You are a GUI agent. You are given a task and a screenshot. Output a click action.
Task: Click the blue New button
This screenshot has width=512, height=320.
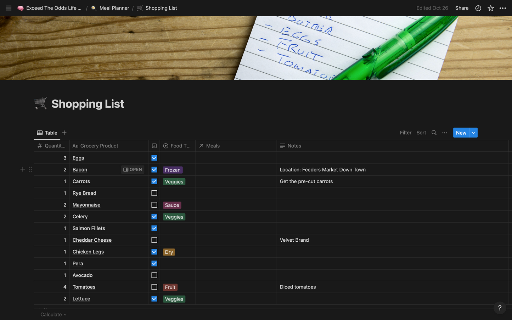(461, 133)
